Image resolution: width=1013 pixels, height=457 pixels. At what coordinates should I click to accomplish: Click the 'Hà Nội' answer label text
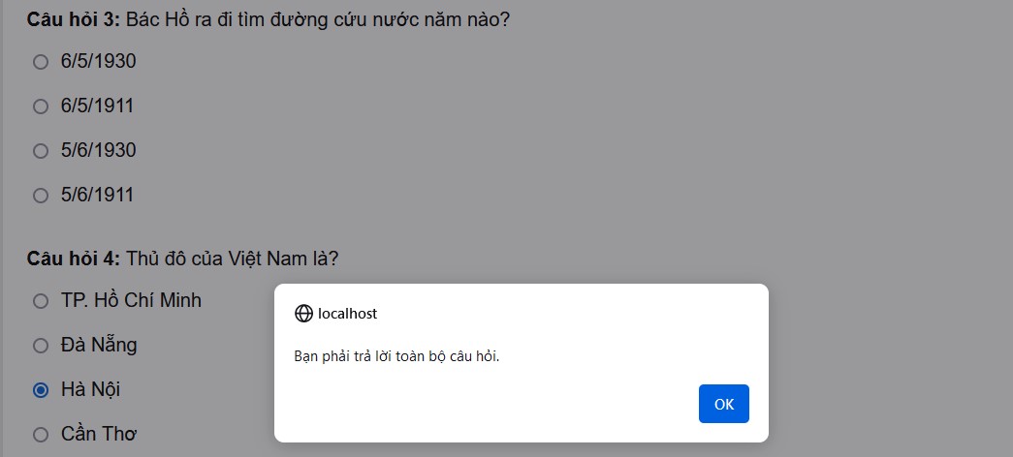coord(90,389)
